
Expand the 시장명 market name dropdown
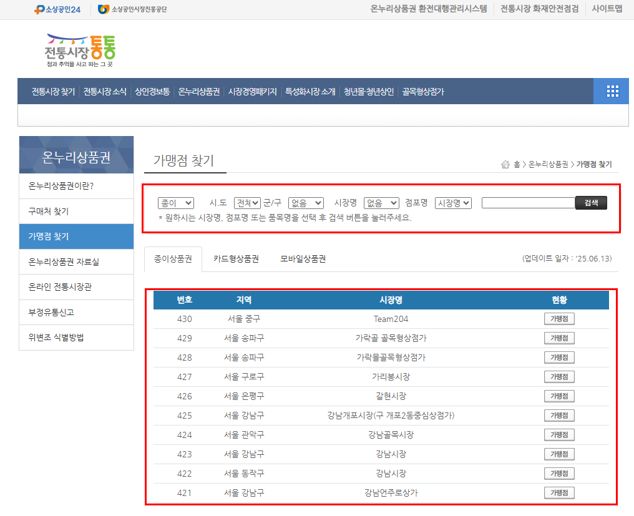[x=381, y=203]
